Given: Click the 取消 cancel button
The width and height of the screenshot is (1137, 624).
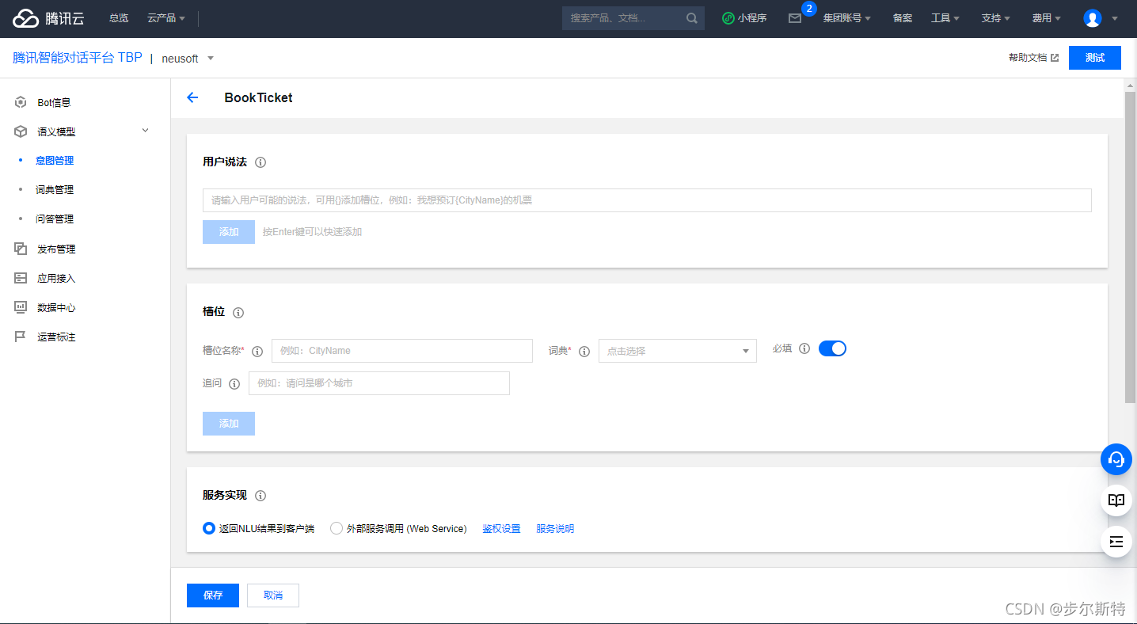Looking at the screenshot, I should point(273,595).
